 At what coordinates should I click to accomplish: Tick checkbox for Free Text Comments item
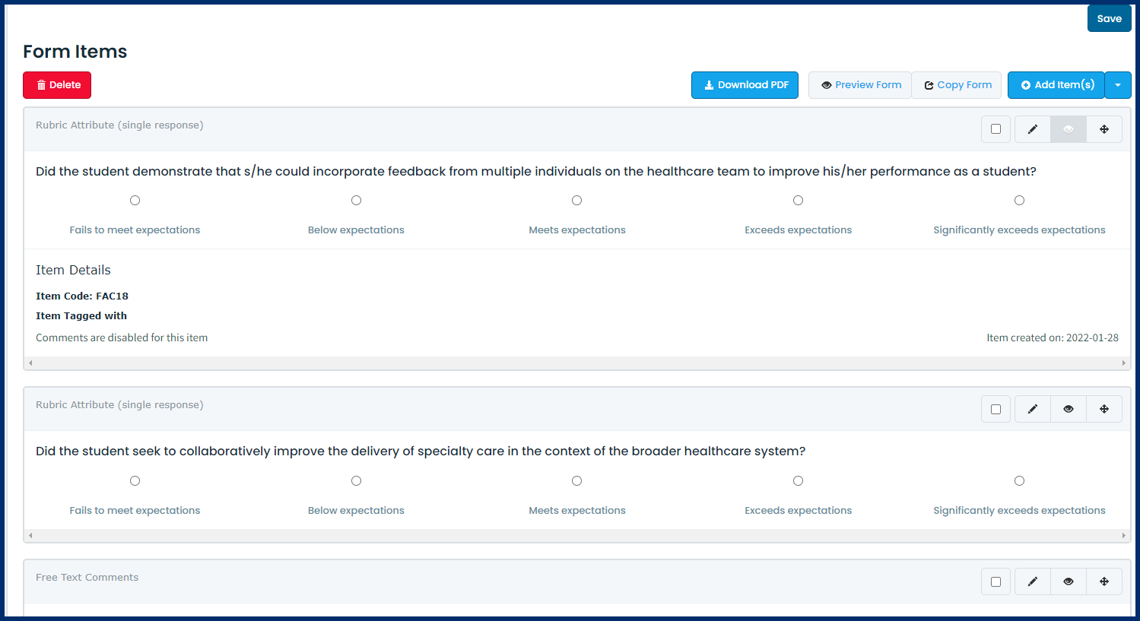996,581
